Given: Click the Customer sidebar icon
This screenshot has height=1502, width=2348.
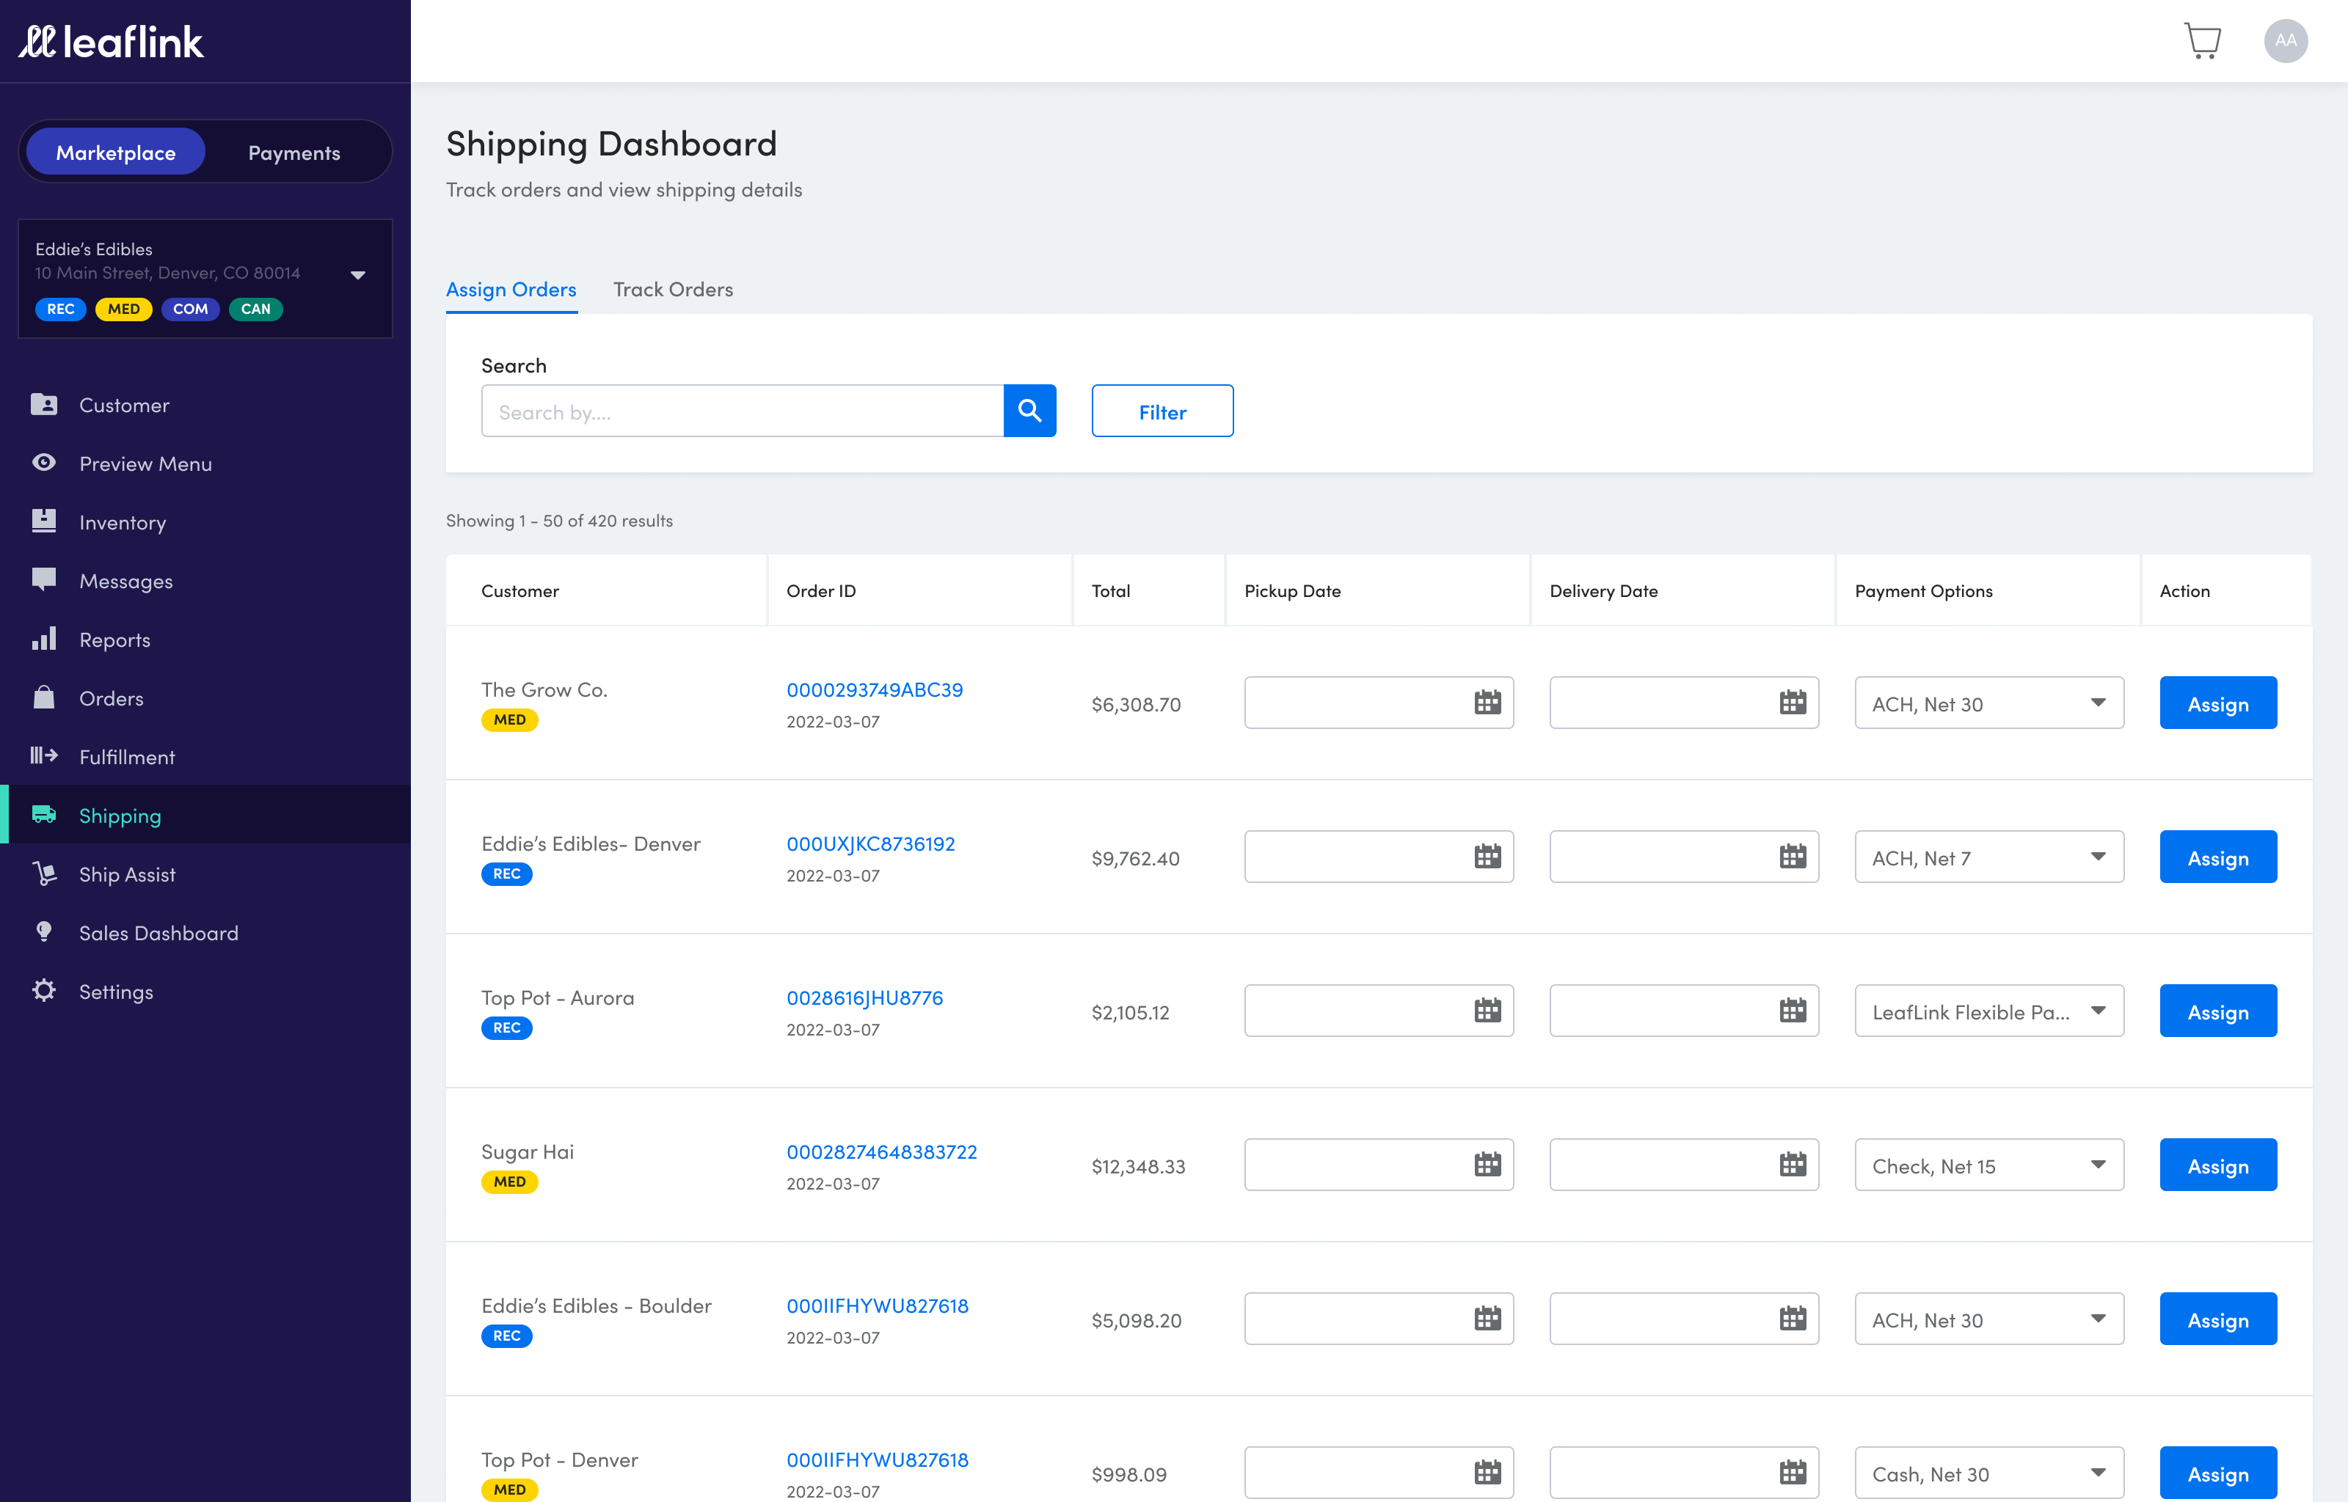Looking at the screenshot, I should (x=44, y=404).
